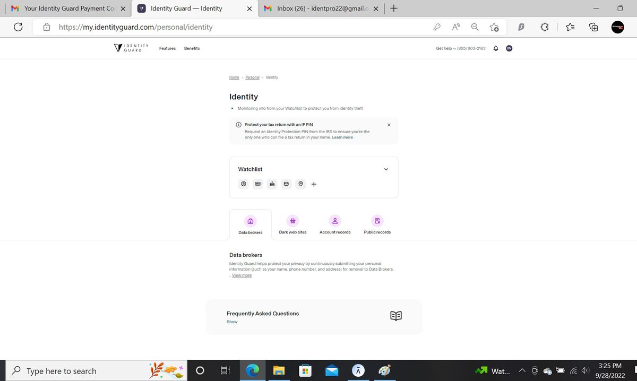Open the Features menu
The height and width of the screenshot is (381, 637).
167,48
